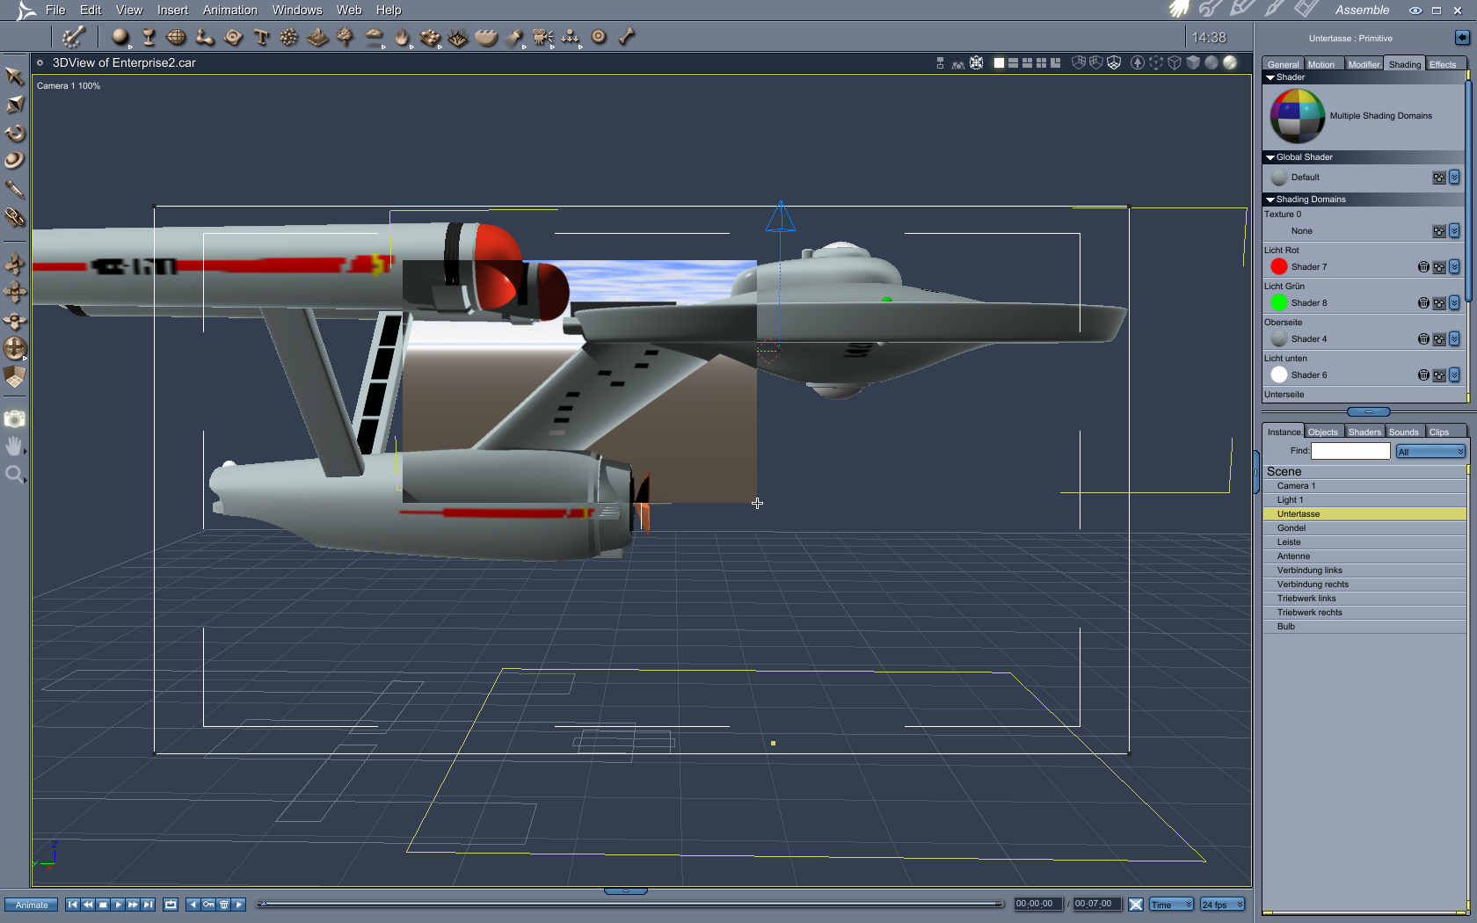Click the Find input field
Viewport: 1477px width, 923px height.
click(1350, 451)
